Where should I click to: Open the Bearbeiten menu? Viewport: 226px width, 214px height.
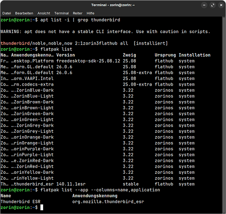[x=24, y=13]
